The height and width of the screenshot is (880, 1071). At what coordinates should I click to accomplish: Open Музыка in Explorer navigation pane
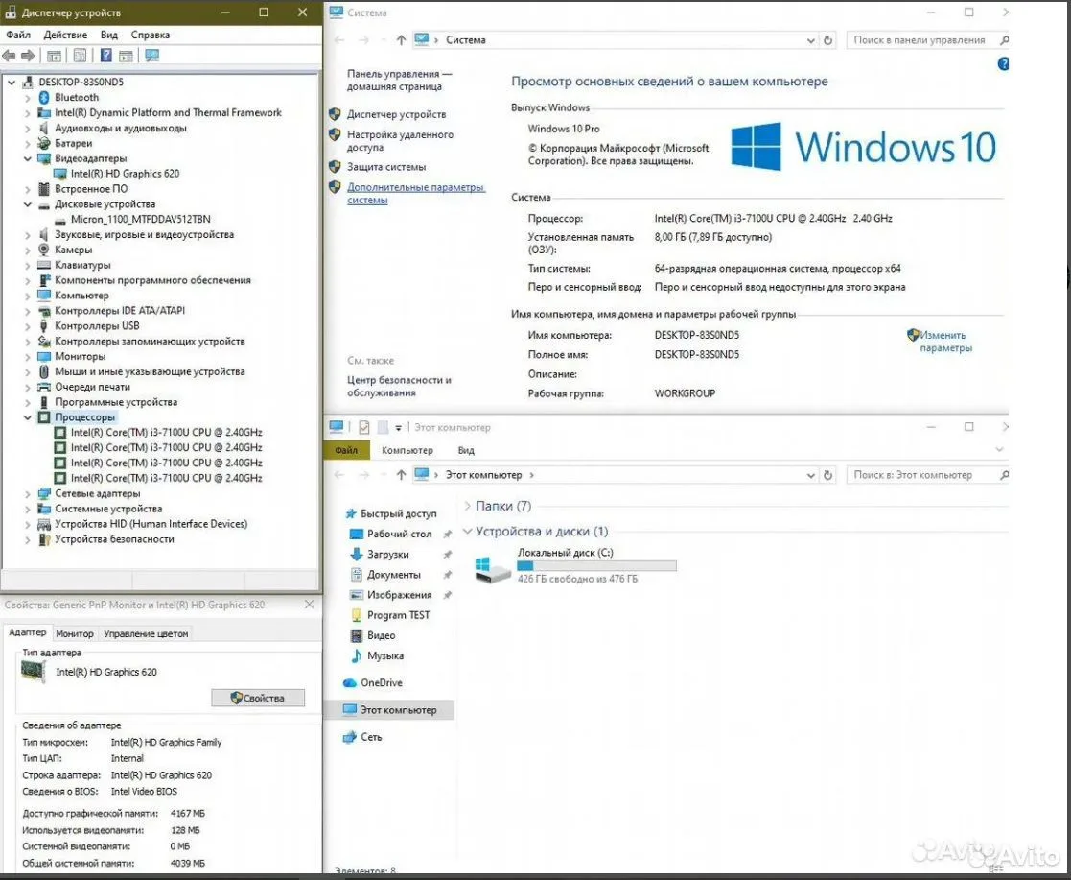[385, 655]
